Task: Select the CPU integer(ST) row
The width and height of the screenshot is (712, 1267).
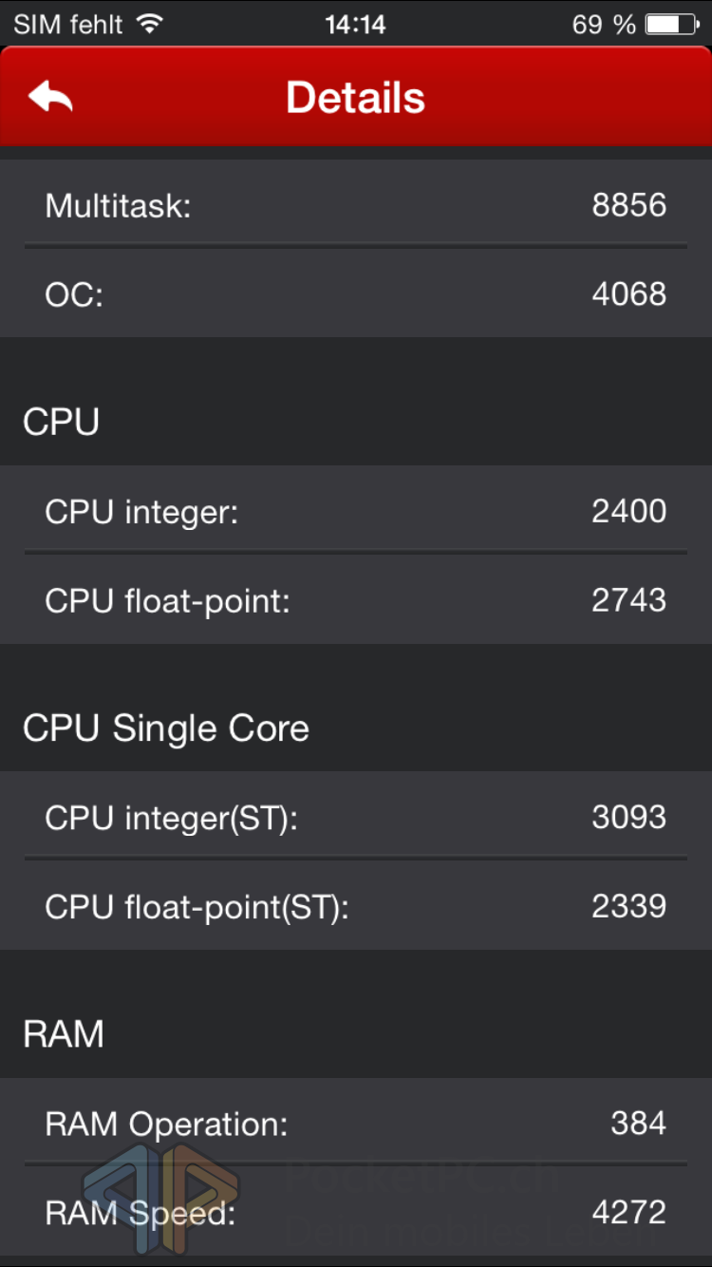Action: [355, 818]
